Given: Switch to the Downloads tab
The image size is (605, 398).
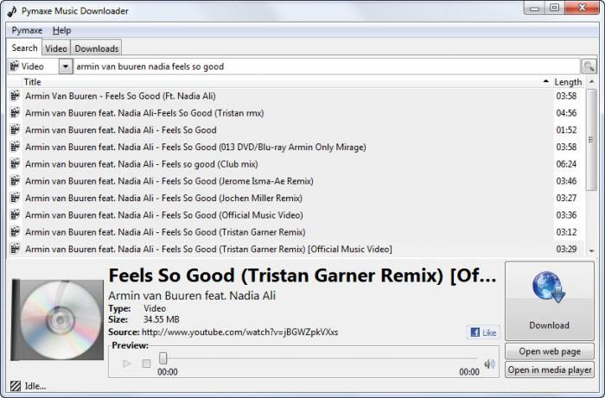Looking at the screenshot, I should [97, 48].
